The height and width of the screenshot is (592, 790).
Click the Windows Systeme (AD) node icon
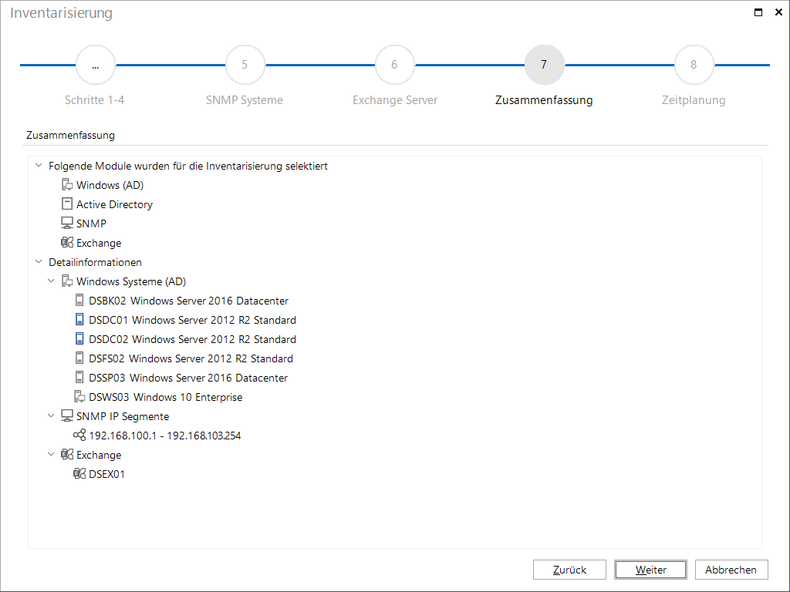67,281
